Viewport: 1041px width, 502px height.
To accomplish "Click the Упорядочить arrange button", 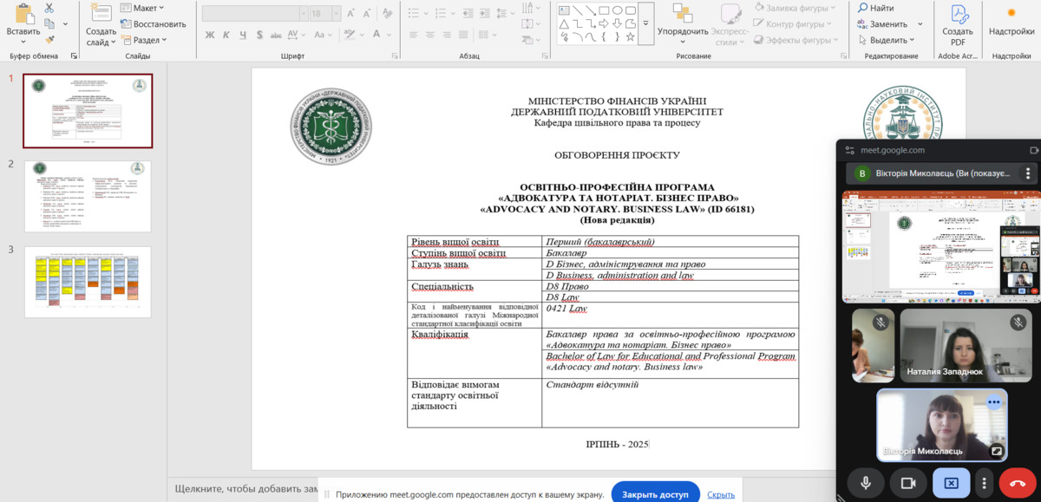I will (x=682, y=24).
